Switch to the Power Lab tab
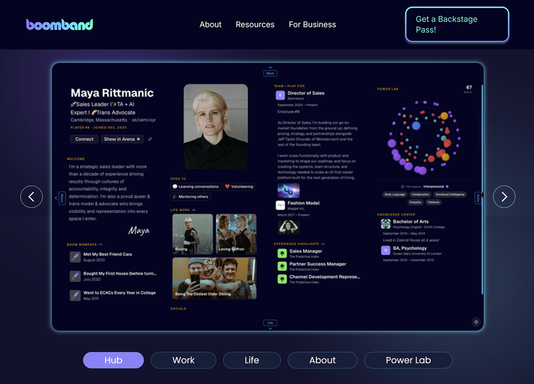This screenshot has width=534, height=384. tap(408, 360)
